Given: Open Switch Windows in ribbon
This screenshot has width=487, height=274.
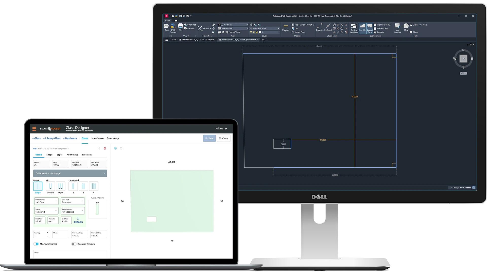Looking at the screenshot, I should pos(354,26).
